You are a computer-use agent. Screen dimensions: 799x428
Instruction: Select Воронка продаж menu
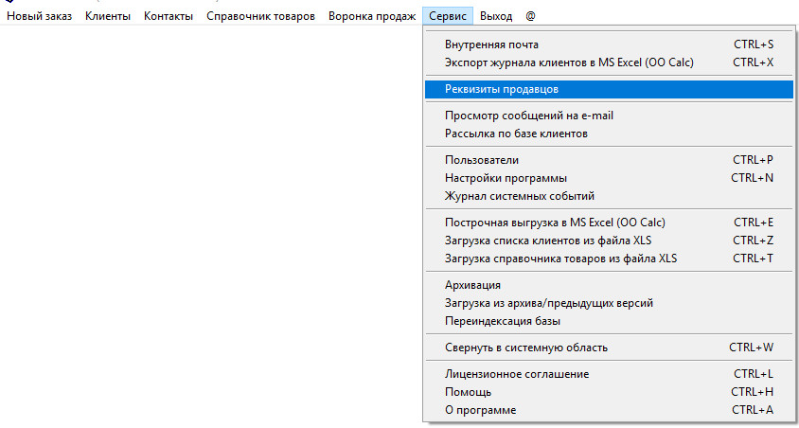372,17
